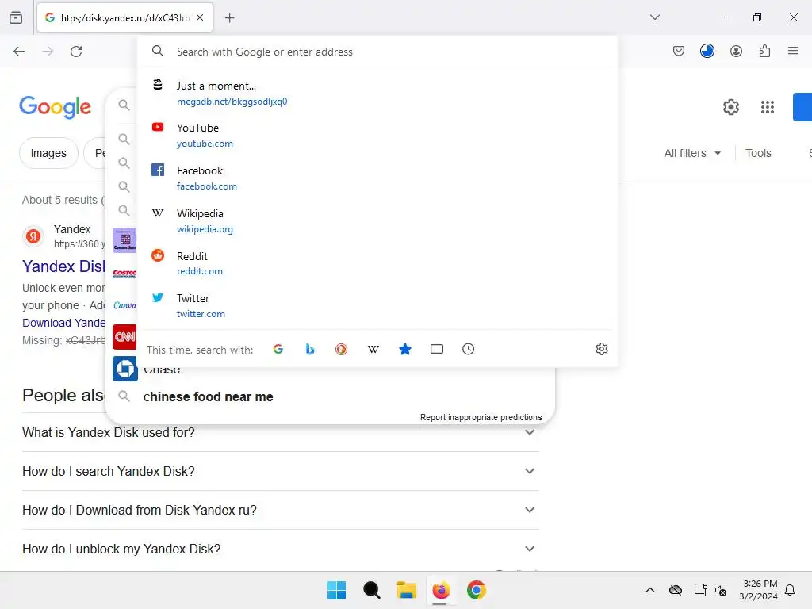Search history with the clock icon
Viewport: 812px width, 609px height.
pos(468,349)
